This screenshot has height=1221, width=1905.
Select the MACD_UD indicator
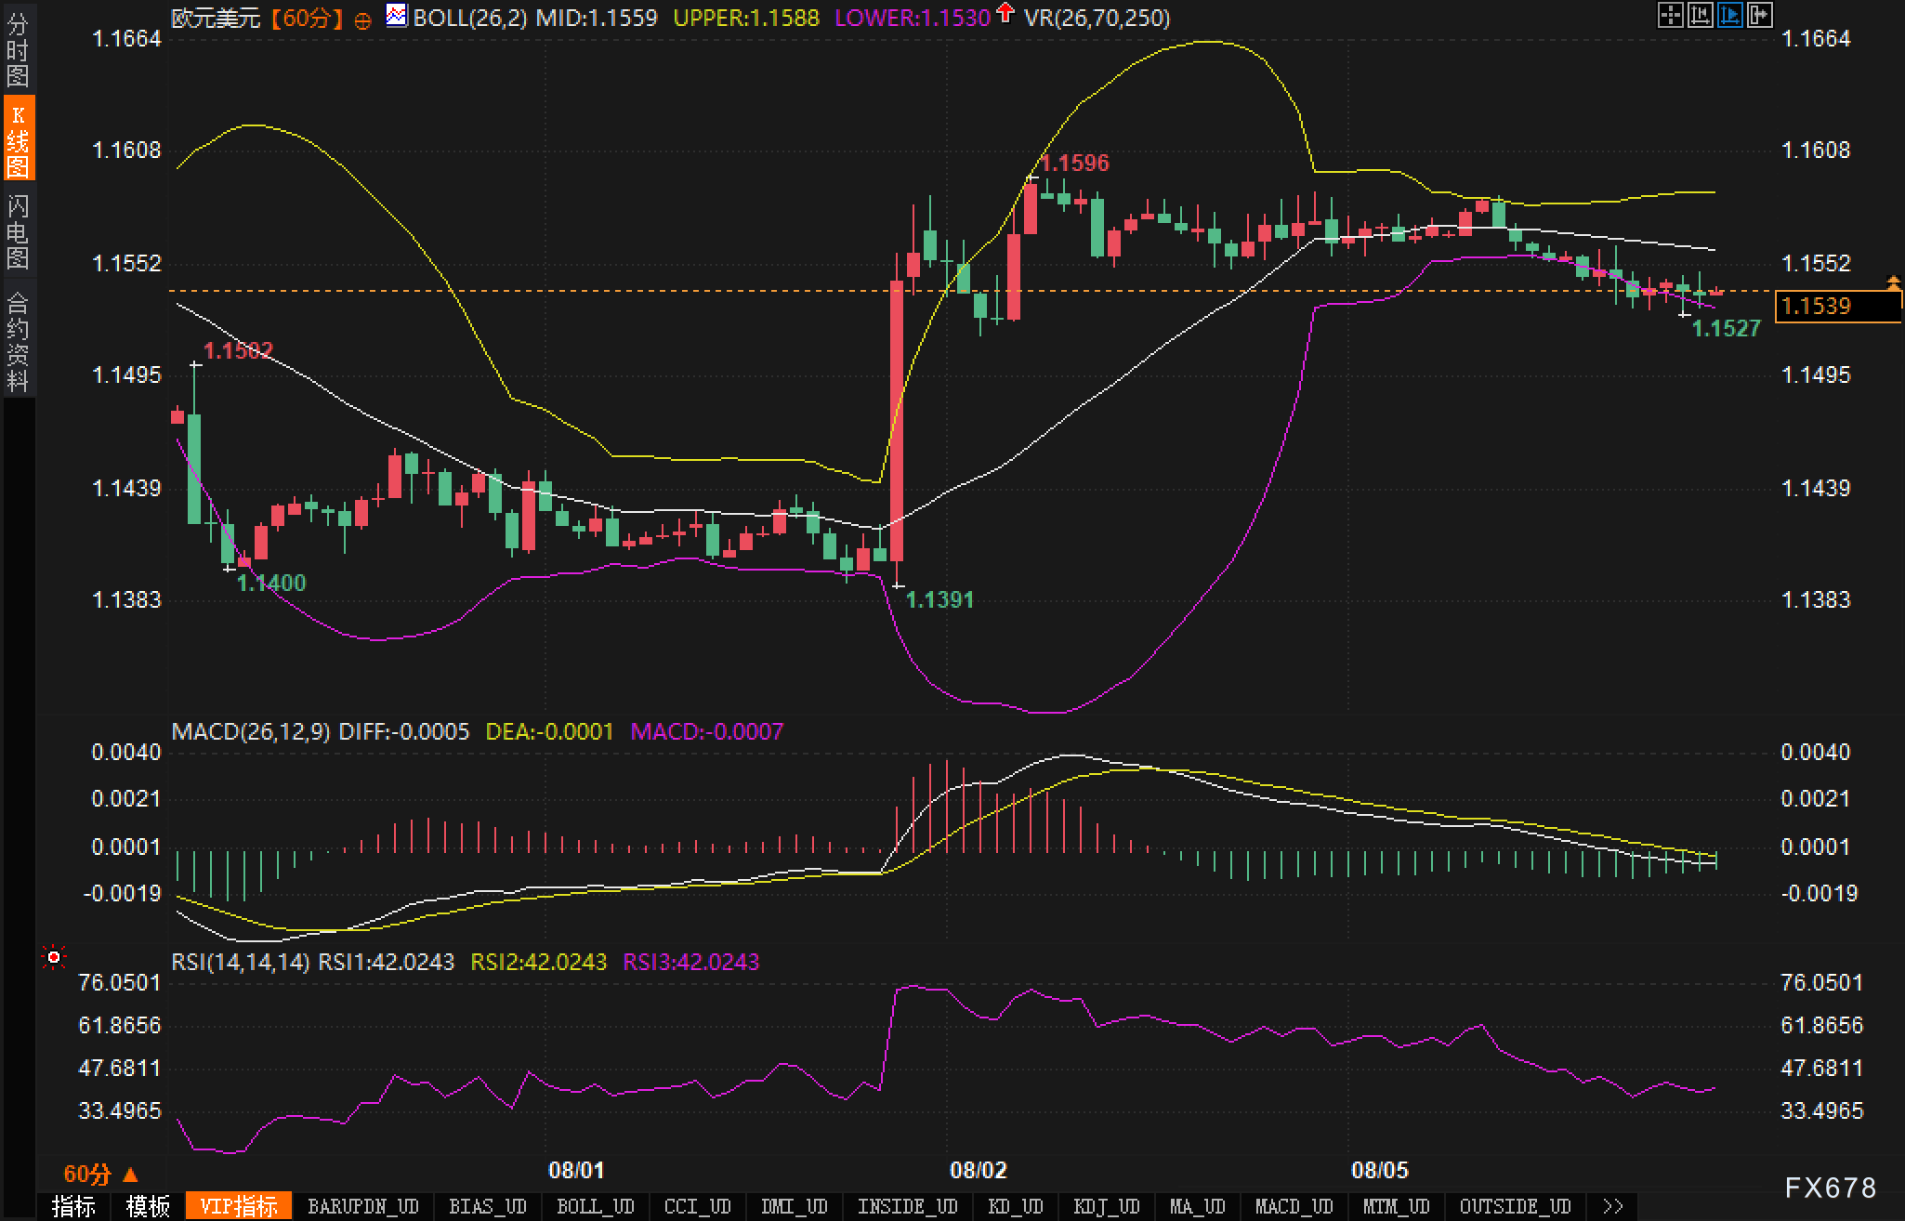tap(1294, 1206)
